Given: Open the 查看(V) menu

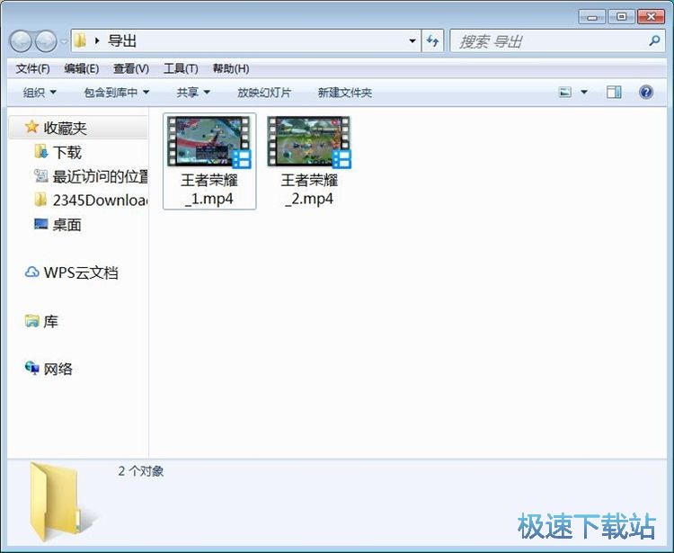Looking at the screenshot, I should click(x=131, y=69).
